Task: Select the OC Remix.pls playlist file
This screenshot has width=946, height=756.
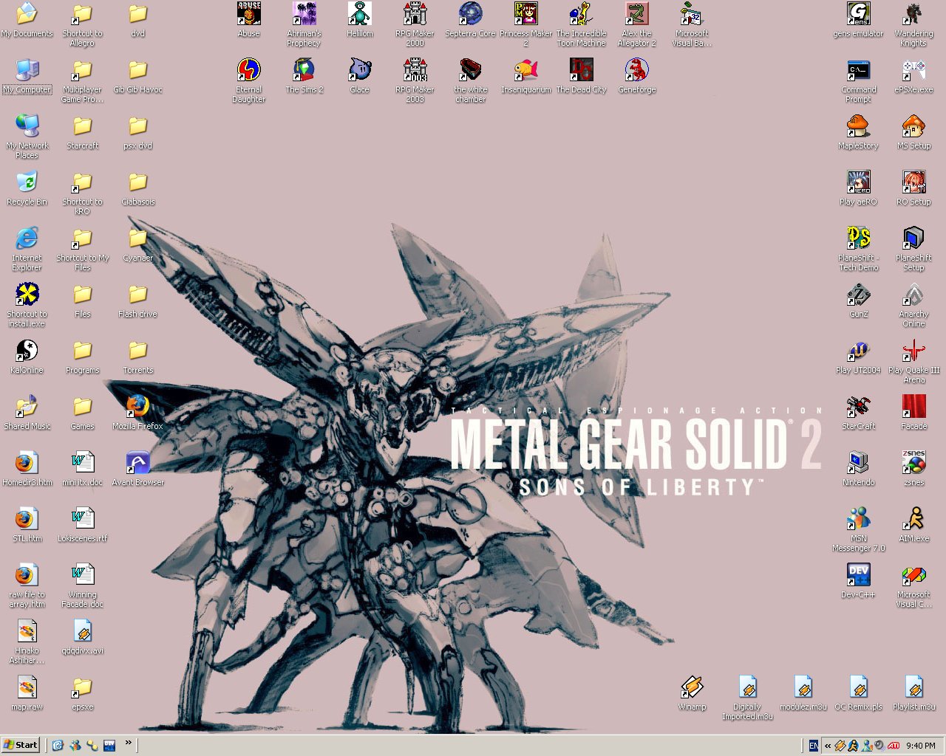Action: [x=858, y=687]
